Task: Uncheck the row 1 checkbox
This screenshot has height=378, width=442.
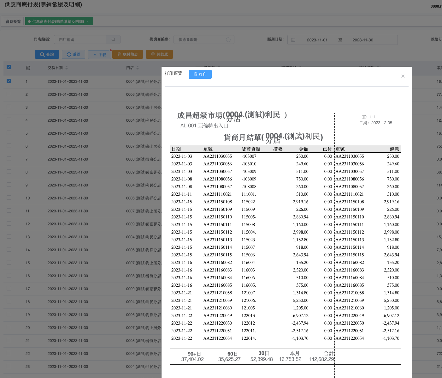Action: [9, 81]
